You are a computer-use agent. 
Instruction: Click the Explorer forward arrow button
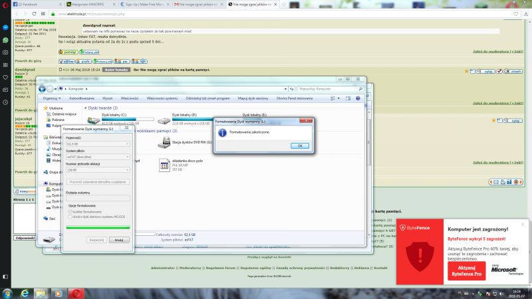tap(50, 89)
